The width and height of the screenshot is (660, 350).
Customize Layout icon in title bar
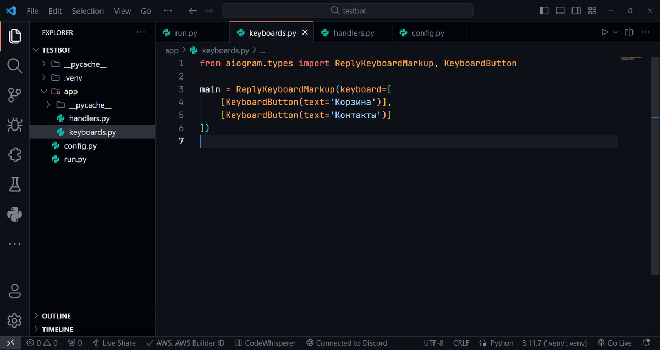pos(592,10)
